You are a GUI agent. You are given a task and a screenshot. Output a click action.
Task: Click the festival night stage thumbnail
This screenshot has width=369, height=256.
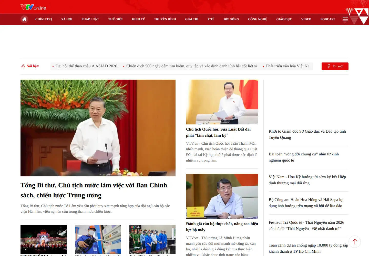pyautogui.click(x=44, y=239)
